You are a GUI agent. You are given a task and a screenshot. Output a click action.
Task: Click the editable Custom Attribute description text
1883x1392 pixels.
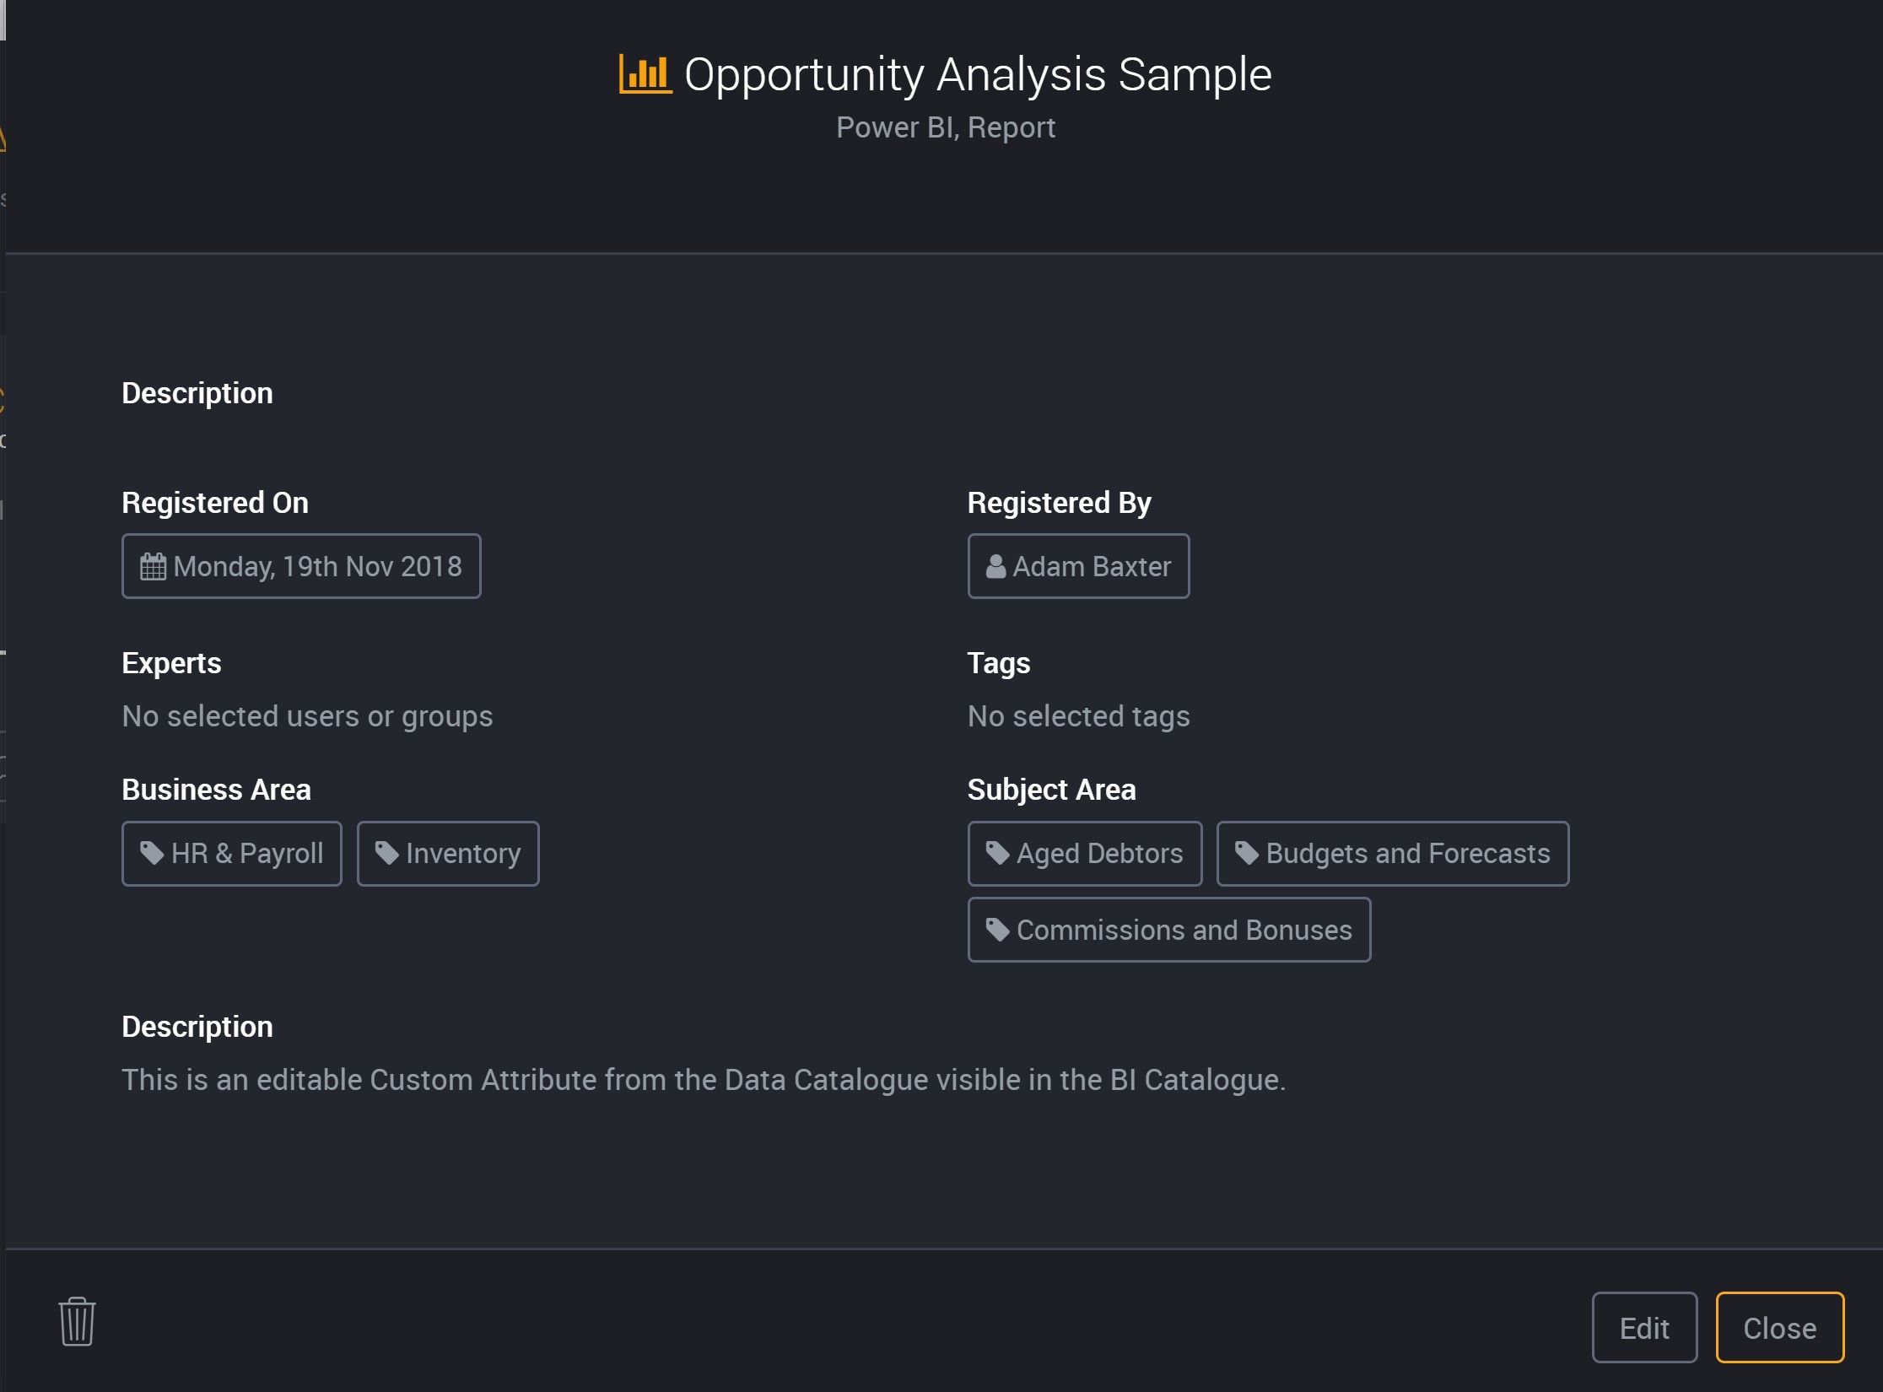pyautogui.click(x=704, y=1080)
